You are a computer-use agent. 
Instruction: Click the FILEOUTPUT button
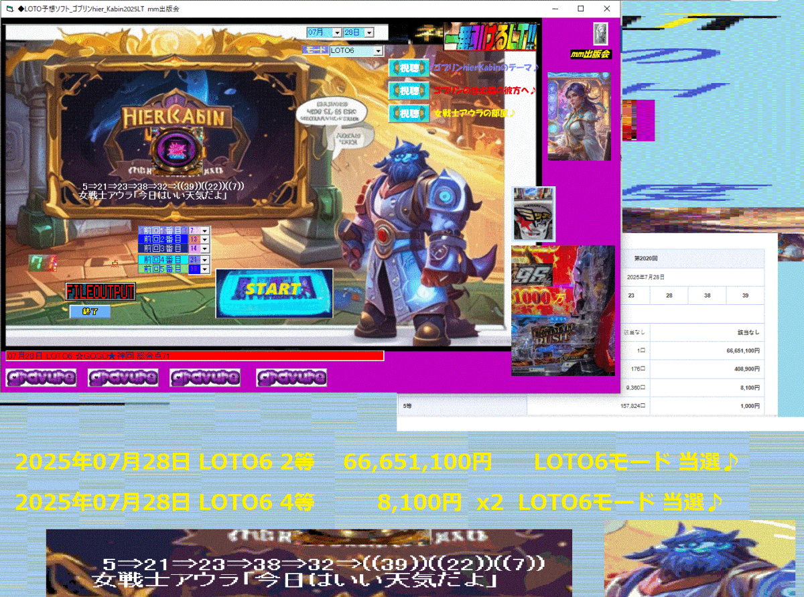point(100,291)
